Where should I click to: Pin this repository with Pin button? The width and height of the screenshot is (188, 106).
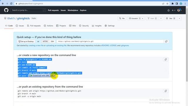(122, 19)
